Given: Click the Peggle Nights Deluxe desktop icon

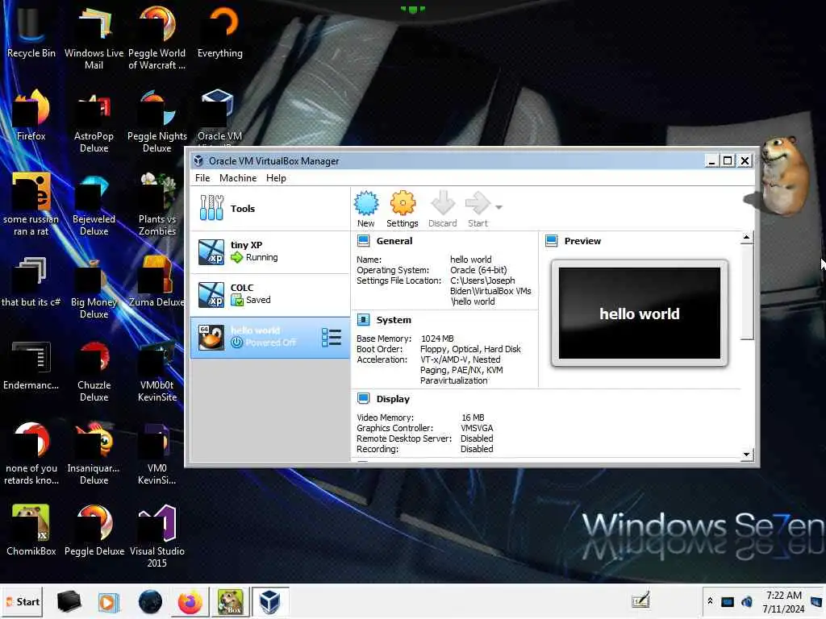Looking at the screenshot, I should [157, 121].
